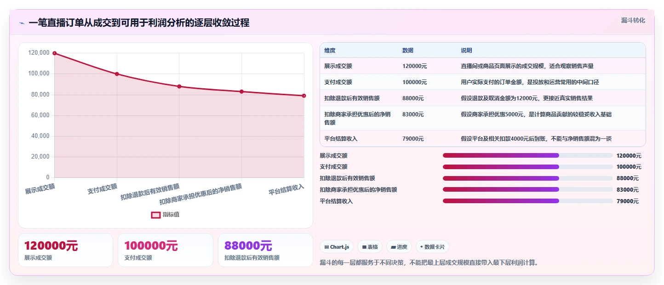The height and width of the screenshot is (285, 664).
Task: Click table cell 83000元
Action: click(x=413, y=114)
